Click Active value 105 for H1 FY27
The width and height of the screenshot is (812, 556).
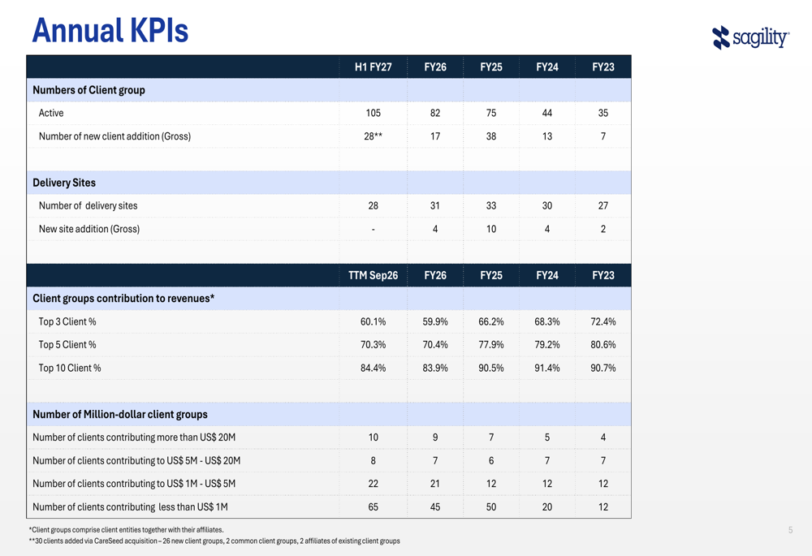click(373, 113)
